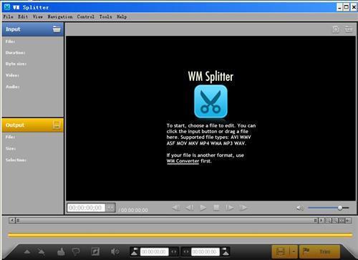Click the selection end time field
358x260 pixels.
click(x=205, y=251)
